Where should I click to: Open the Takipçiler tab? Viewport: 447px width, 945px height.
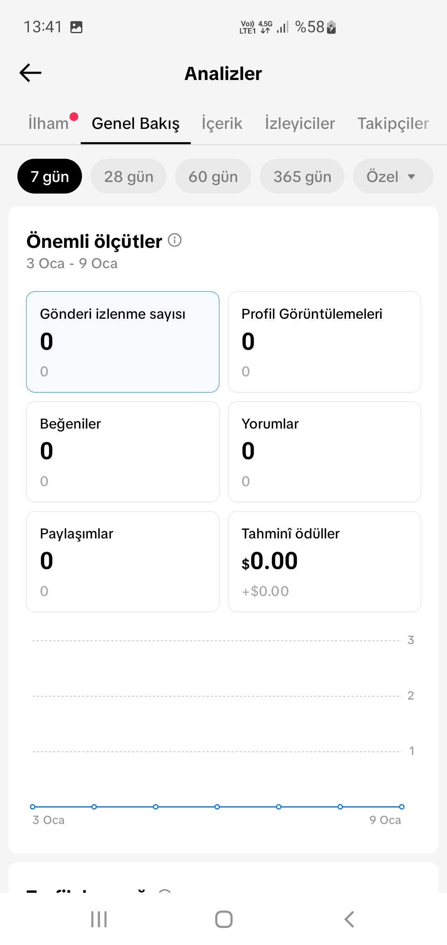pos(393,124)
